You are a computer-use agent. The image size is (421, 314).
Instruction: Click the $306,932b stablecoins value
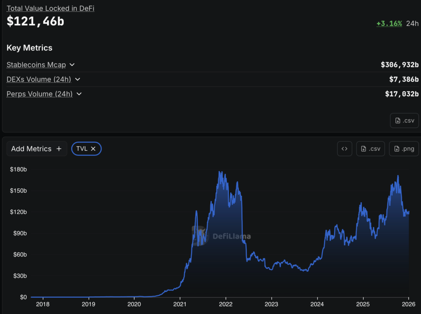(x=400, y=65)
